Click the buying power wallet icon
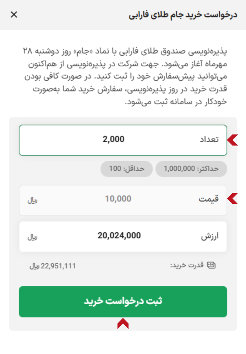 (x=211, y=265)
